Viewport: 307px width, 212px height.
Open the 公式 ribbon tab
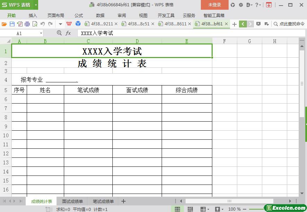79,15
